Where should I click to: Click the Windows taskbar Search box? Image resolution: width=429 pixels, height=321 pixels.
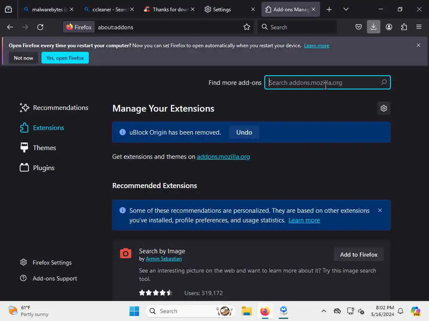point(191,311)
